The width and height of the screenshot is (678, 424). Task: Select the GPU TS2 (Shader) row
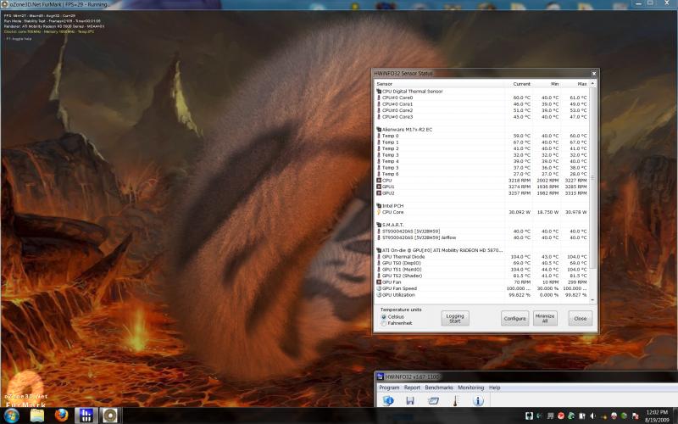[481, 276]
